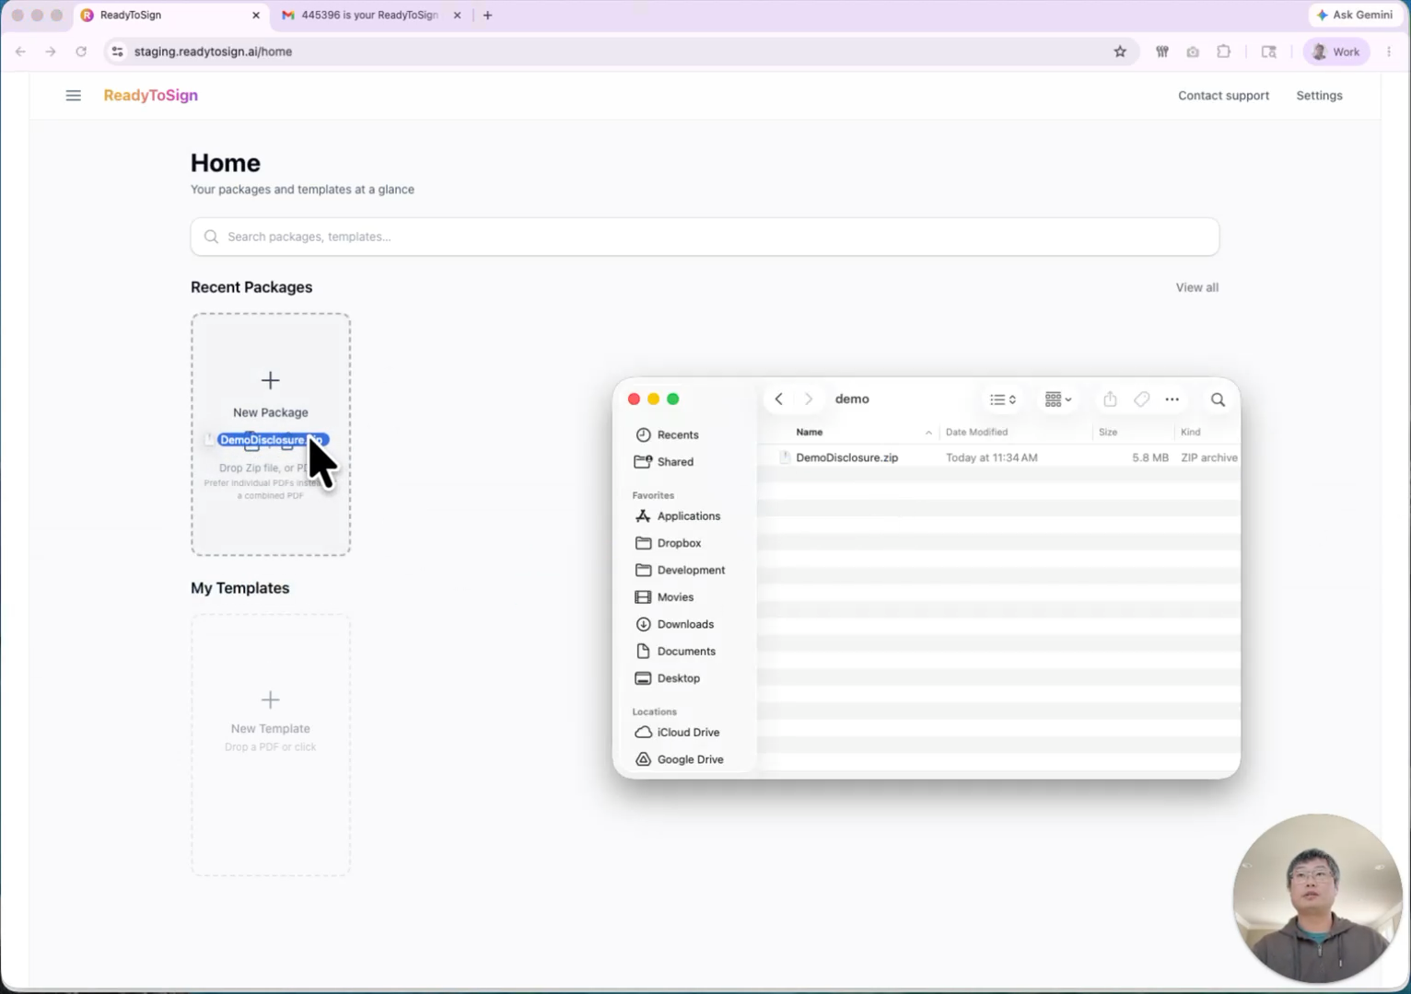
Task: Open the hamburger menu beside ReadyToSign logo
Action: coord(74,96)
